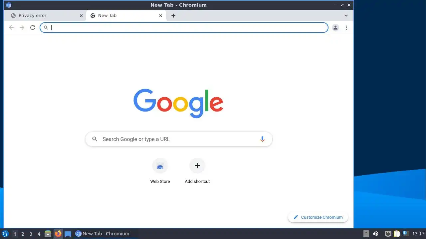The height and width of the screenshot is (239, 426).
Task: Click the Add shortcut plus tile
Action: click(x=197, y=166)
